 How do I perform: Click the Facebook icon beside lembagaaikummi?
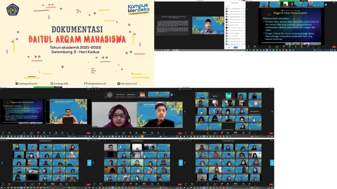pyautogui.click(x=17, y=83)
